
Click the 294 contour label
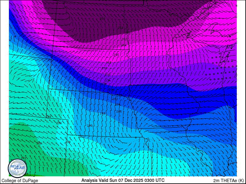point(68,142)
